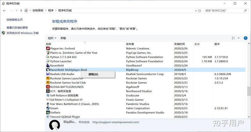Viewport: 251px width, 132px height.
Task: Click the 1.76 MB size cell
Action: (207, 61)
